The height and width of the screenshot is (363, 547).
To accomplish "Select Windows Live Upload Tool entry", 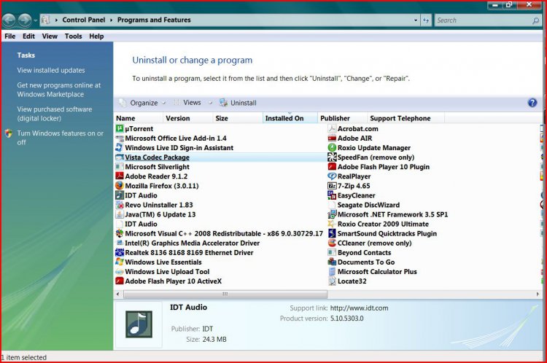I will coord(167,271).
